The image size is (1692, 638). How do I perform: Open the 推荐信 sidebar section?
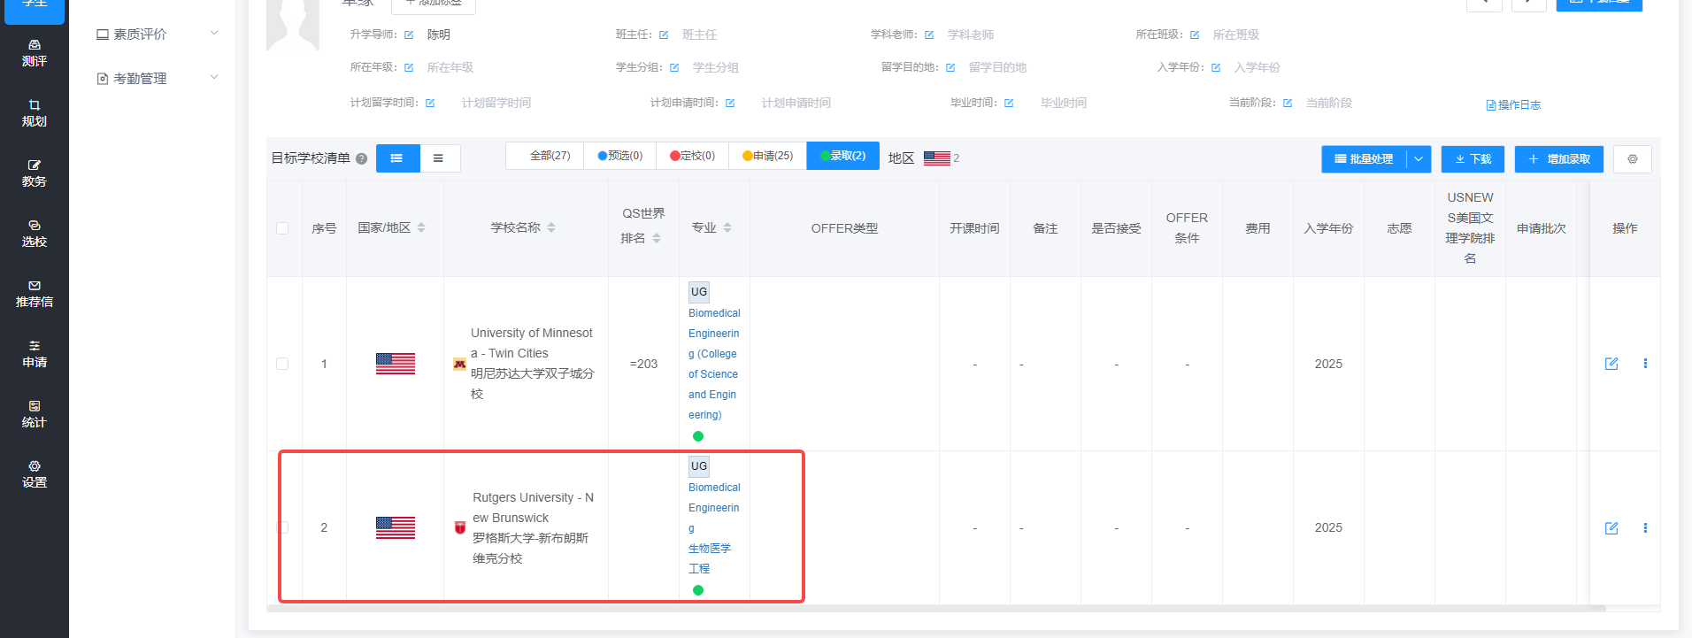tap(35, 294)
